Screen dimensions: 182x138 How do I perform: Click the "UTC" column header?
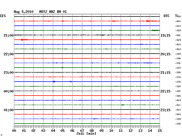coord(166,16)
